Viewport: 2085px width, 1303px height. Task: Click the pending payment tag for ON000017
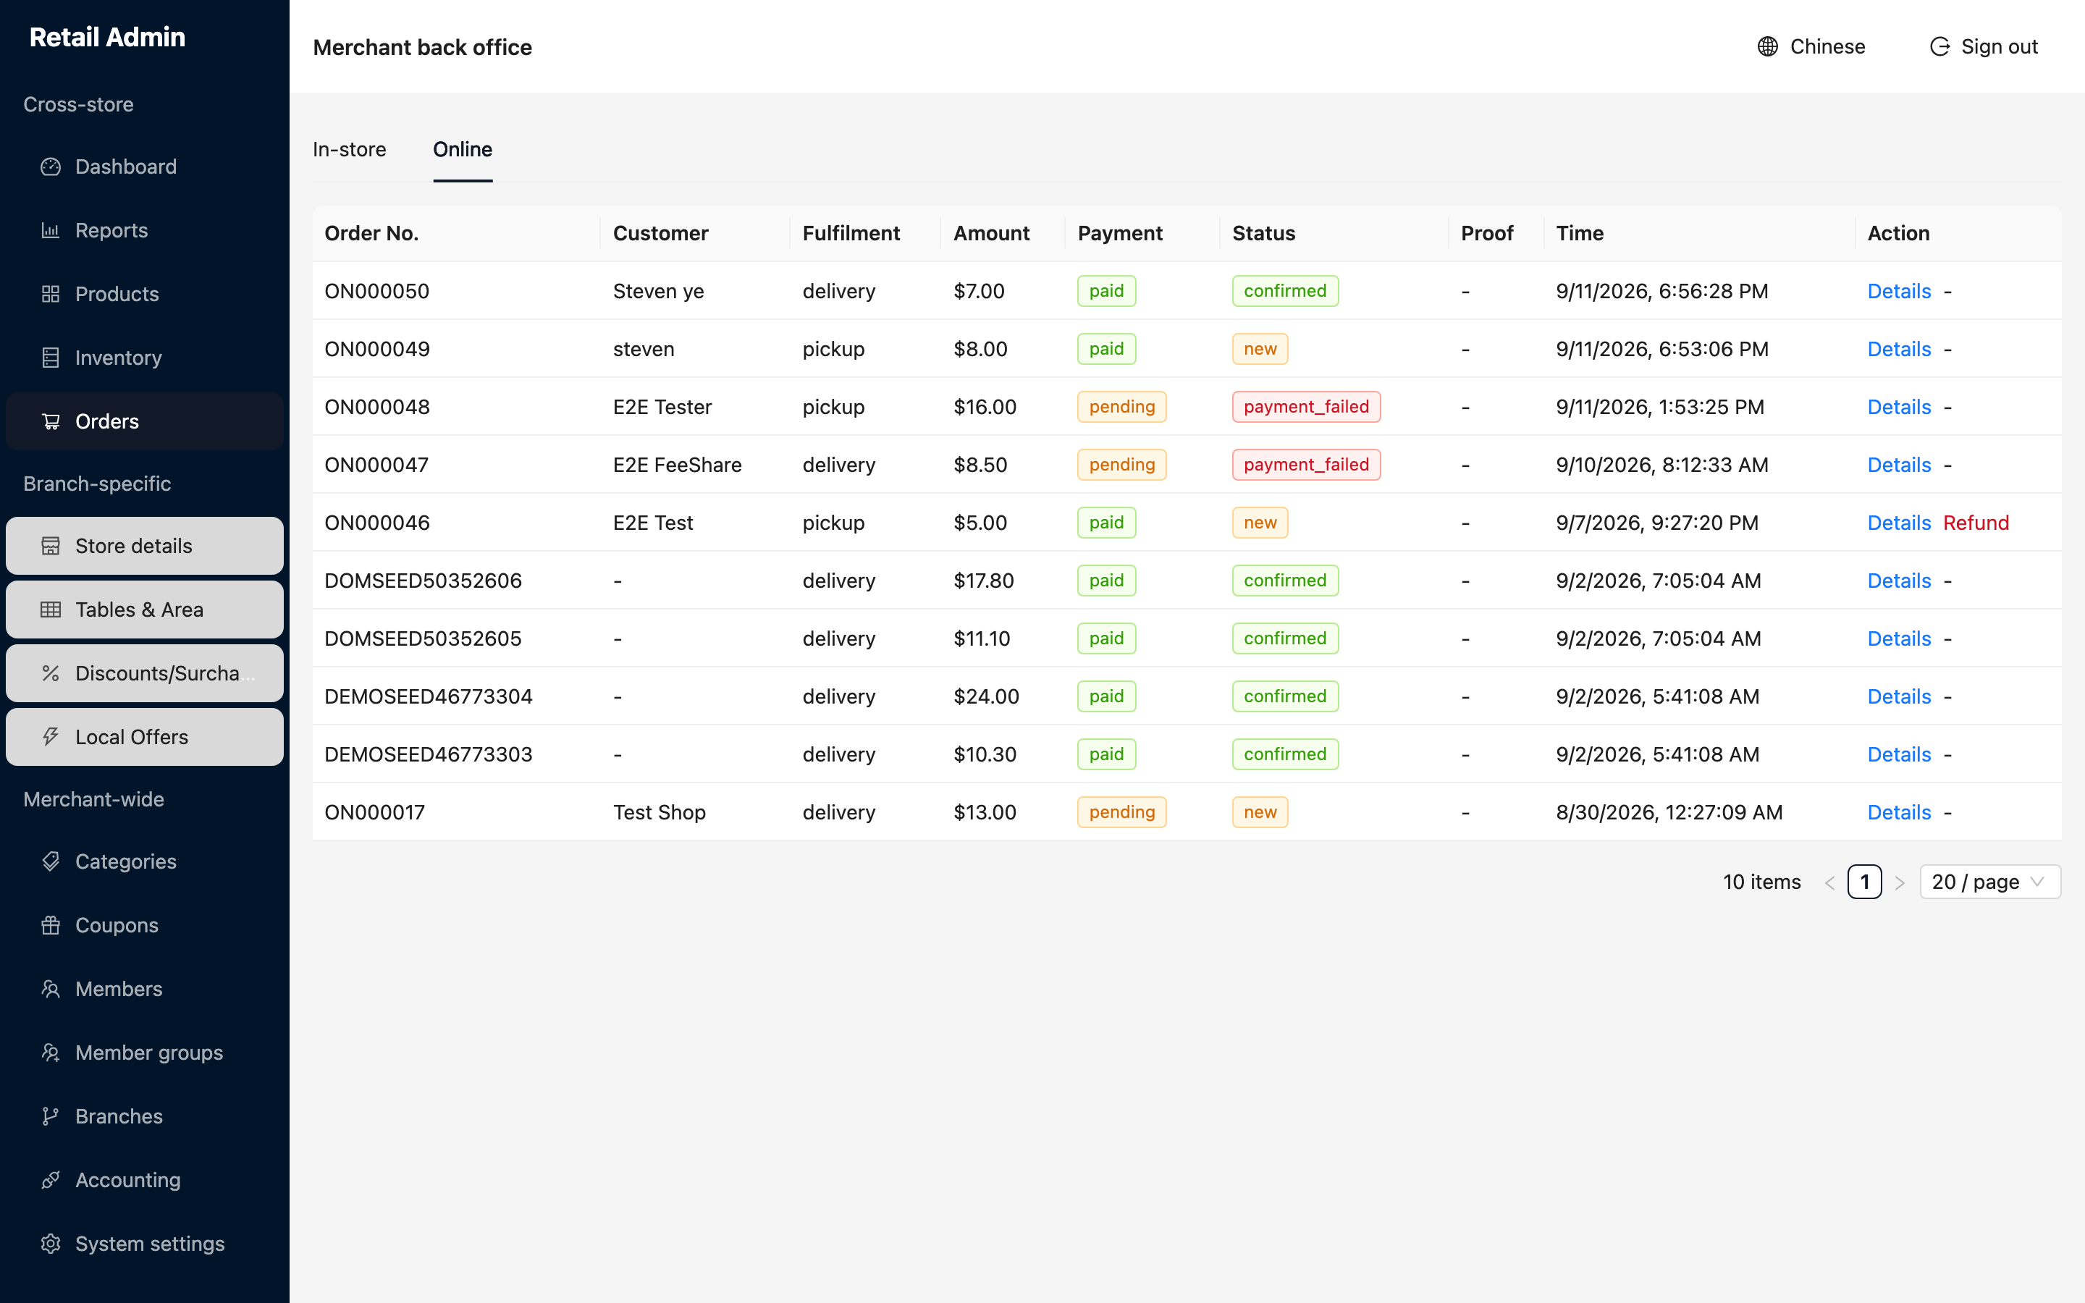(1121, 811)
